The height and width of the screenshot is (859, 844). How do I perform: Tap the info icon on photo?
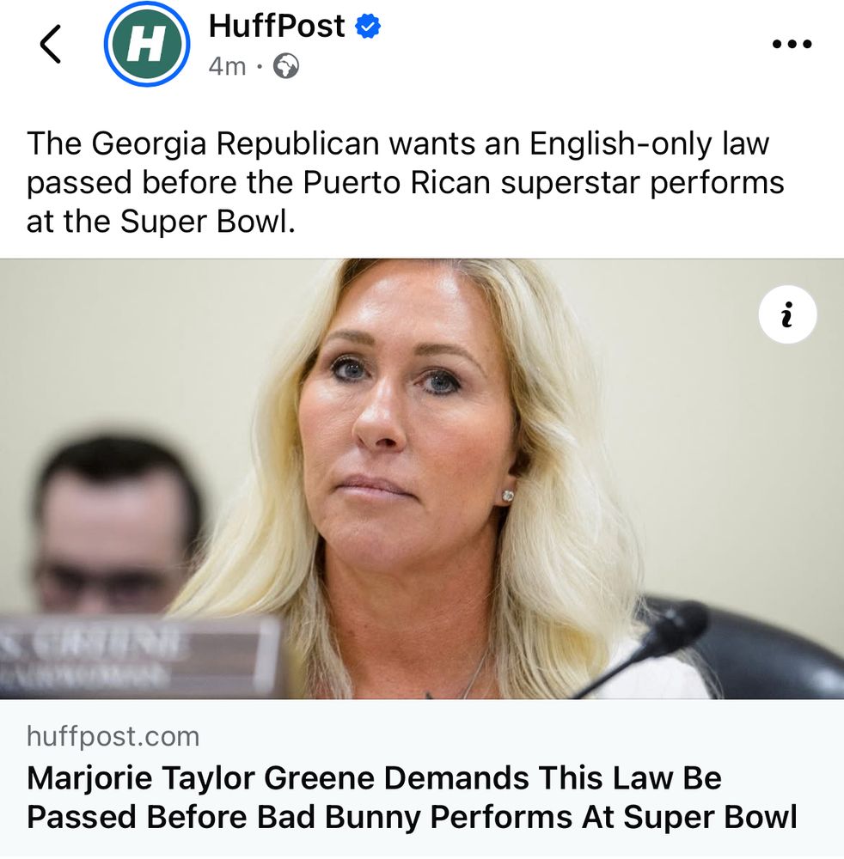point(787,314)
